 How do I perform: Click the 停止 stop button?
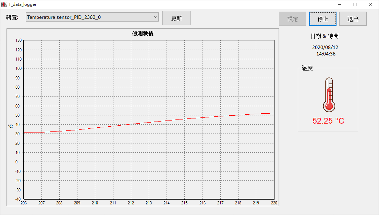point(323,18)
